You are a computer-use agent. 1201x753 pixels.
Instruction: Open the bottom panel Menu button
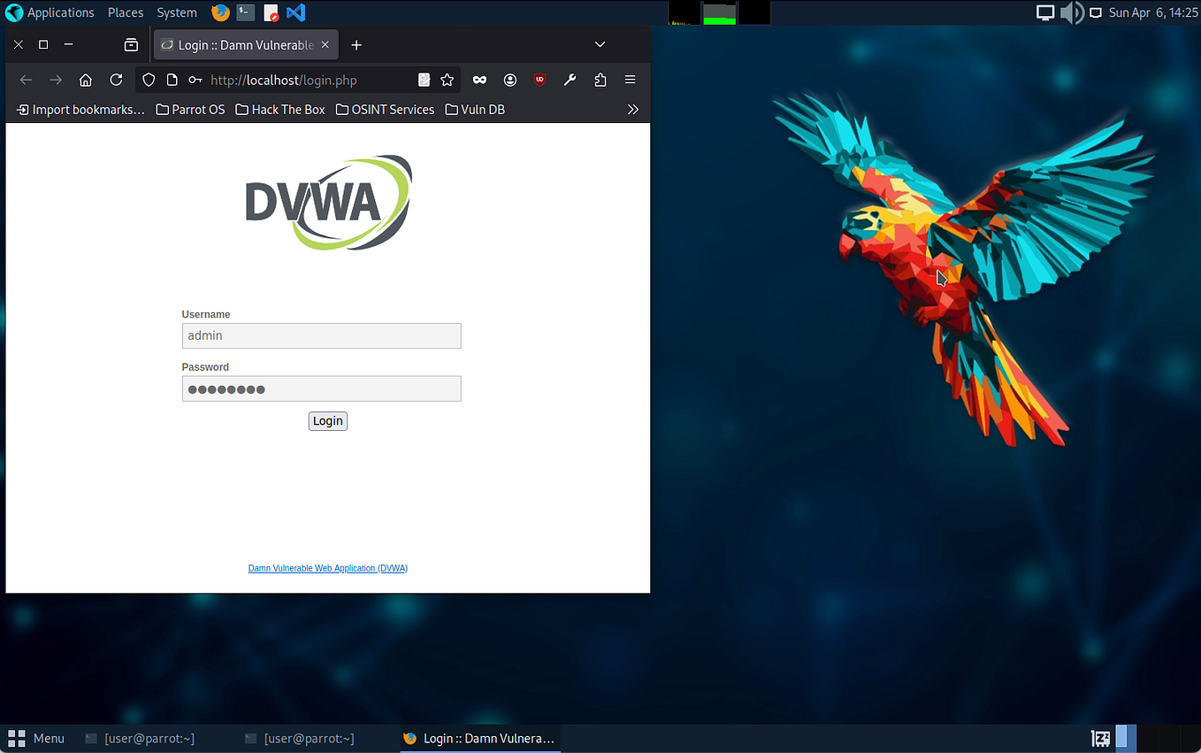point(35,738)
